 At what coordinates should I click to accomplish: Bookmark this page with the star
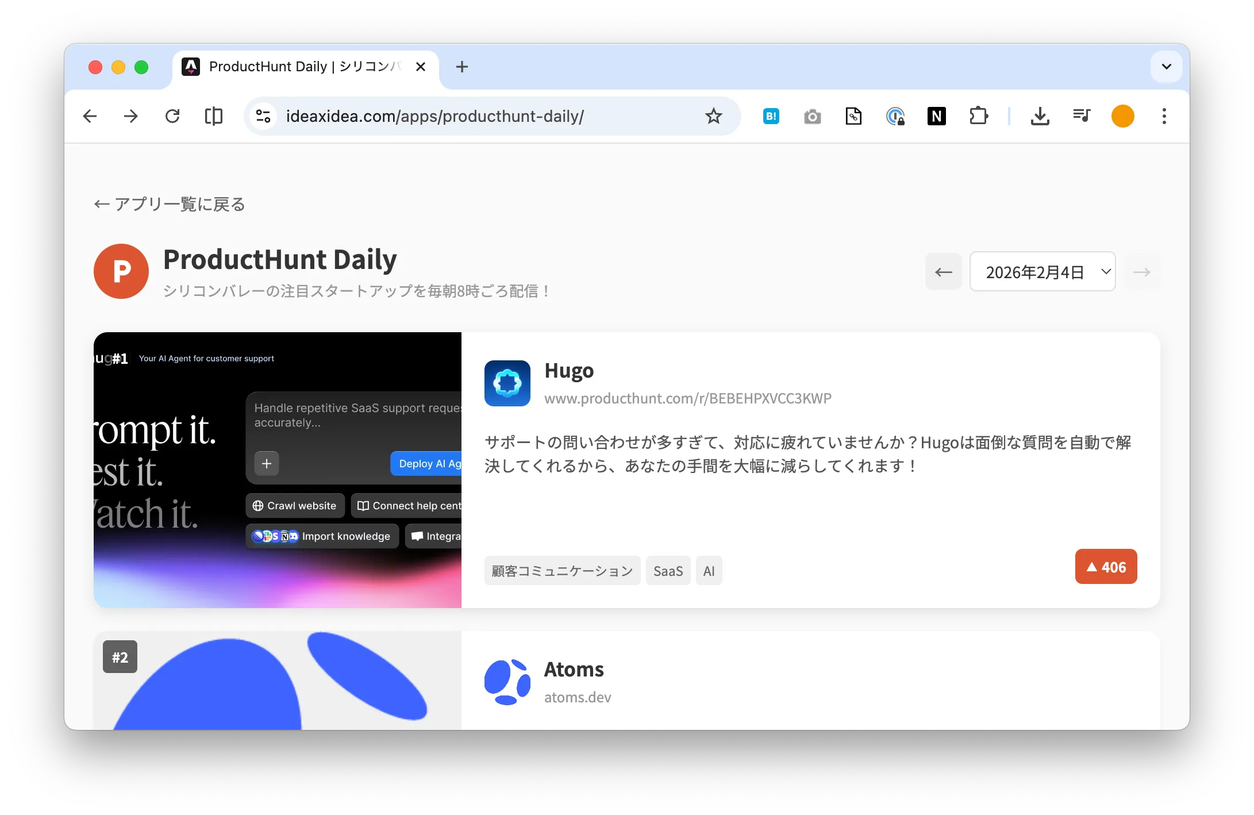(x=713, y=116)
